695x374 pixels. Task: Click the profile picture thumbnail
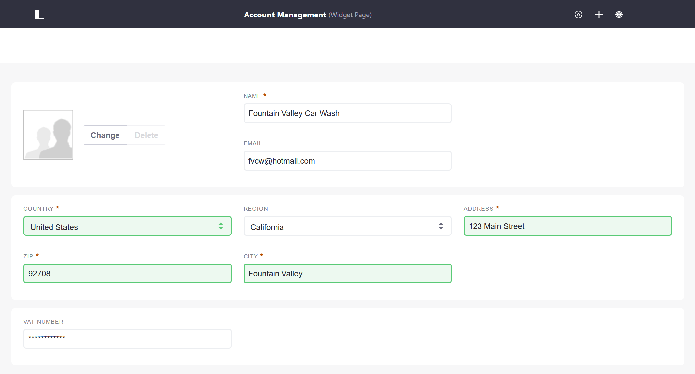[48, 135]
